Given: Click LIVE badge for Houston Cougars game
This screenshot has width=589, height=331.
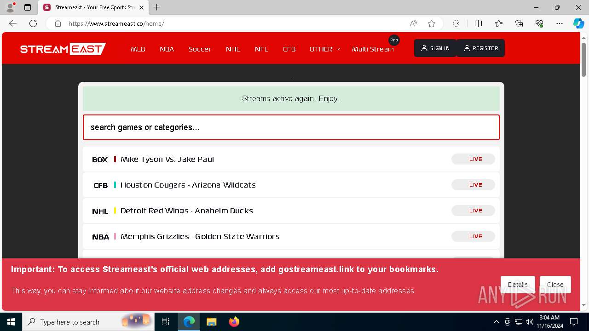Looking at the screenshot, I should [473, 185].
